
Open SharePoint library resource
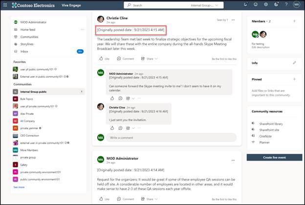[271, 124]
